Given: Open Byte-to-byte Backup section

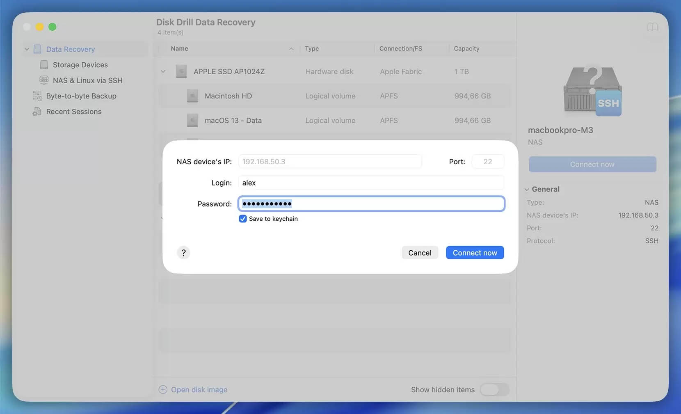Looking at the screenshot, I should (81, 96).
